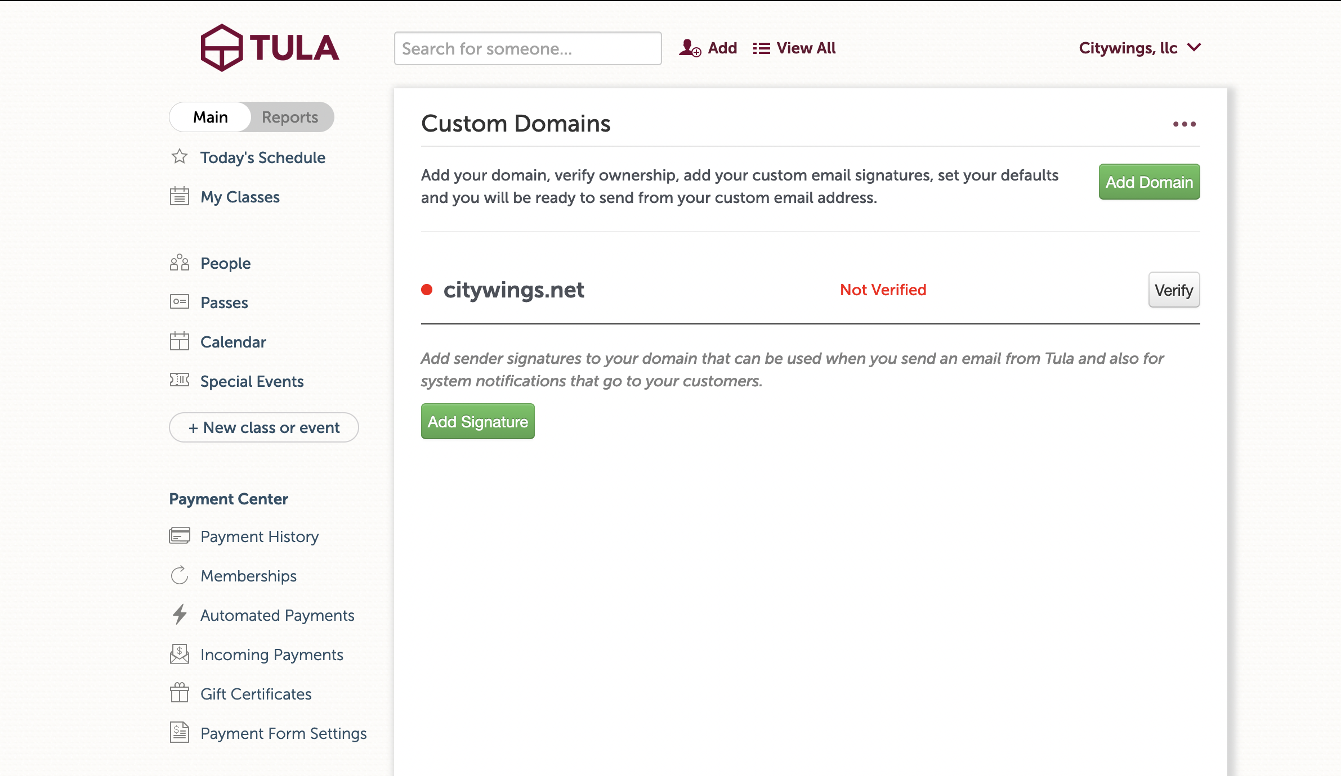Image resolution: width=1341 pixels, height=776 pixels.
Task: Click the Add Signature button
Action: [x=477, y=421]
